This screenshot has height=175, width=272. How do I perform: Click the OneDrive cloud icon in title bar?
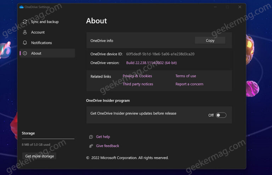(21, 7)
